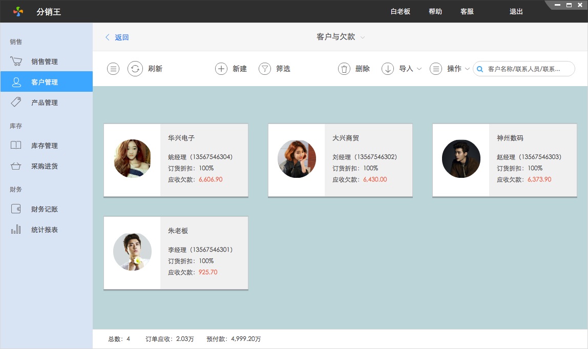Expand the 导入 dropdown arrow
The height and width of the screenshot is (349, 588).
pos(419,69)
